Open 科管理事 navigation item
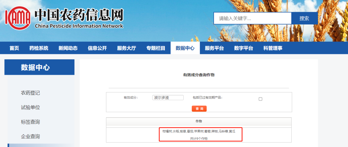Screen dimensions: 348x147 (x=273, y=48)
